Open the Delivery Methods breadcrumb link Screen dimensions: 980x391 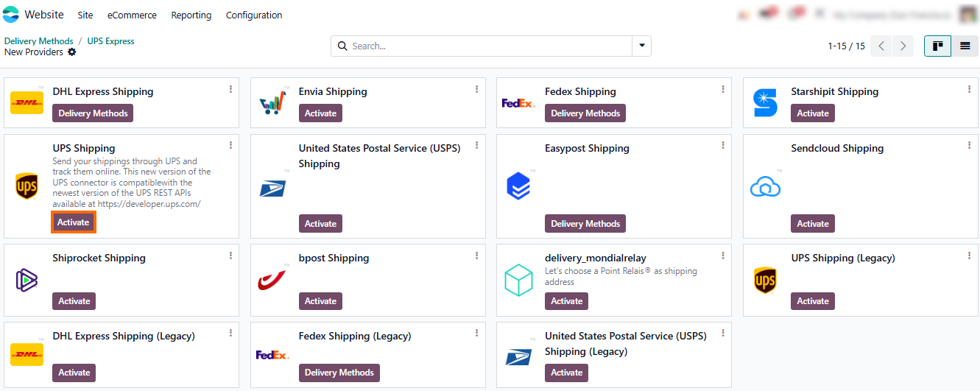[x=39, y=41]
